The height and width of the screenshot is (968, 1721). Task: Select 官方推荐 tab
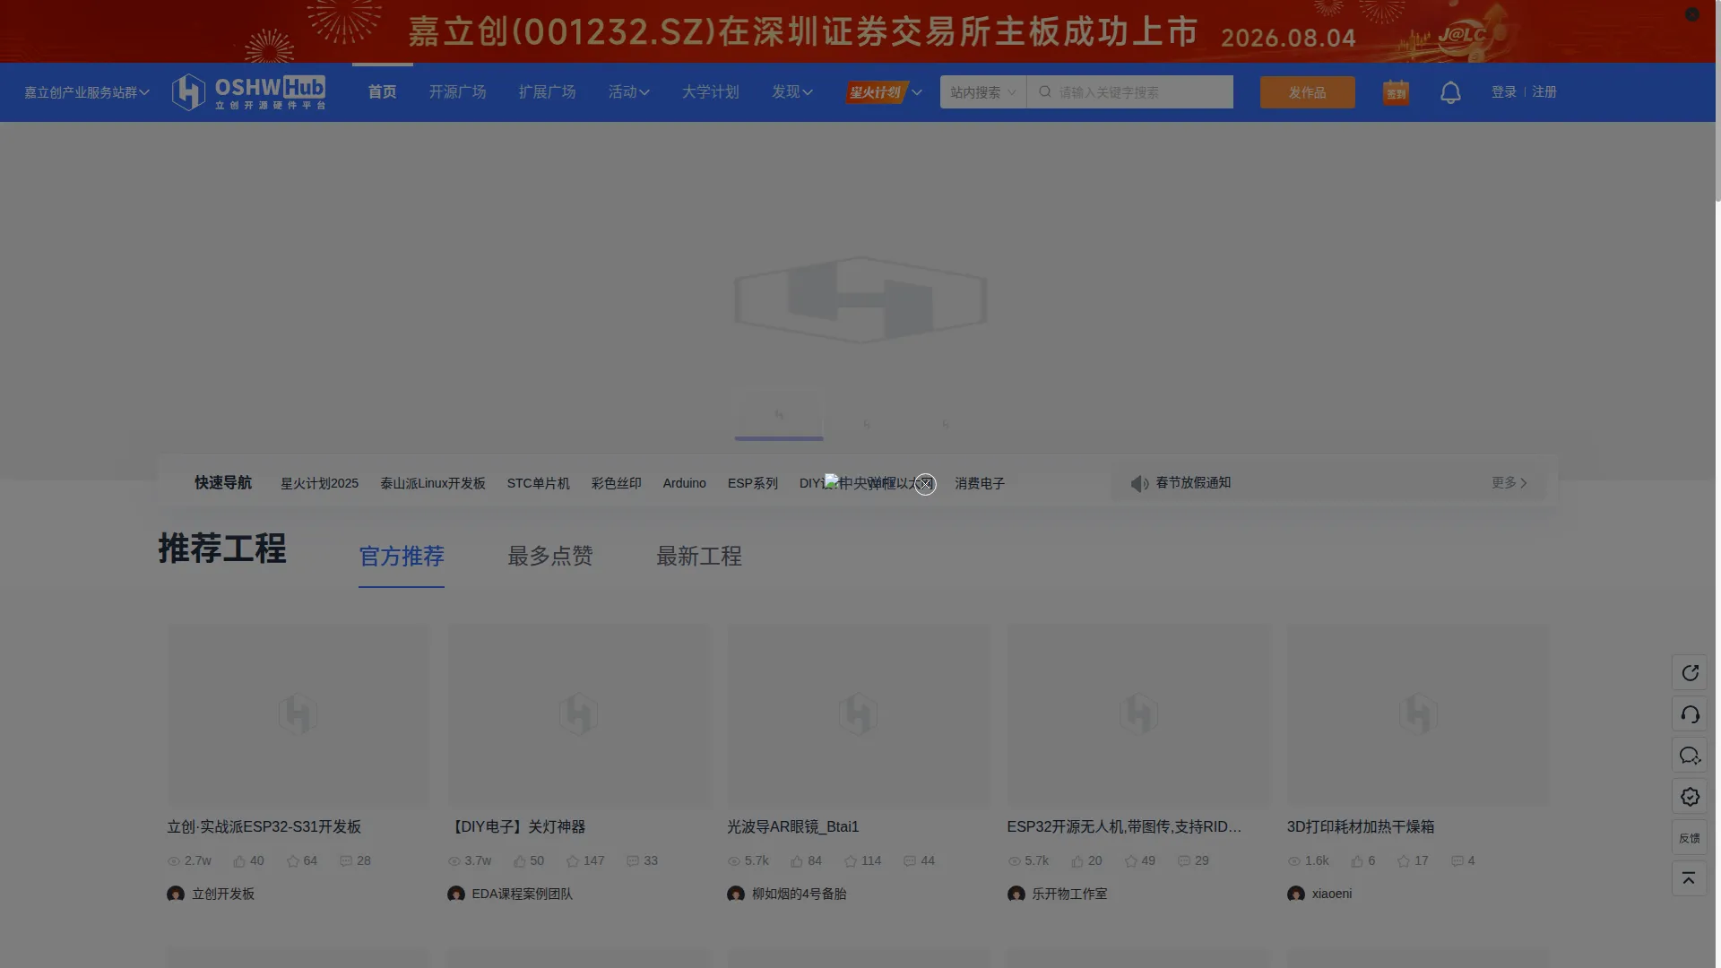pyautogui.click(x=402, y=557)
